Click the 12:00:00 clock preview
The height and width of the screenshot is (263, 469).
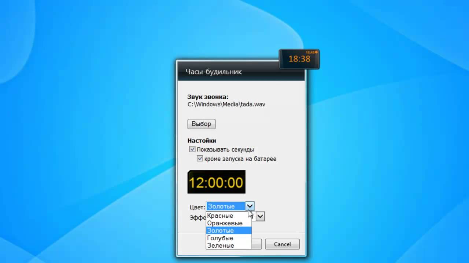(216, 182)
